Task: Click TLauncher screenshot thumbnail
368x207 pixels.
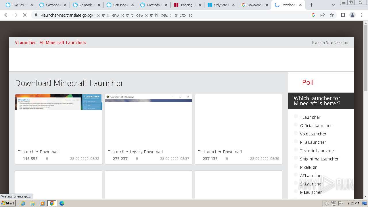Action: [x=59, y=102]
